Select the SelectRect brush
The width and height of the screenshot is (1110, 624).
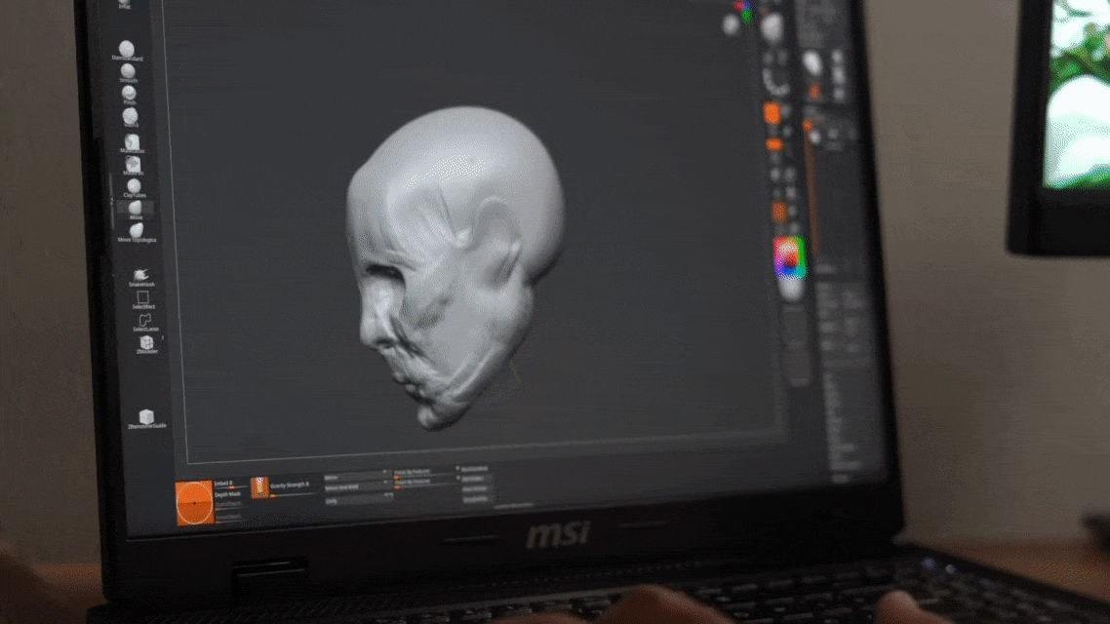pyautogui.click(x=143, y=299)
